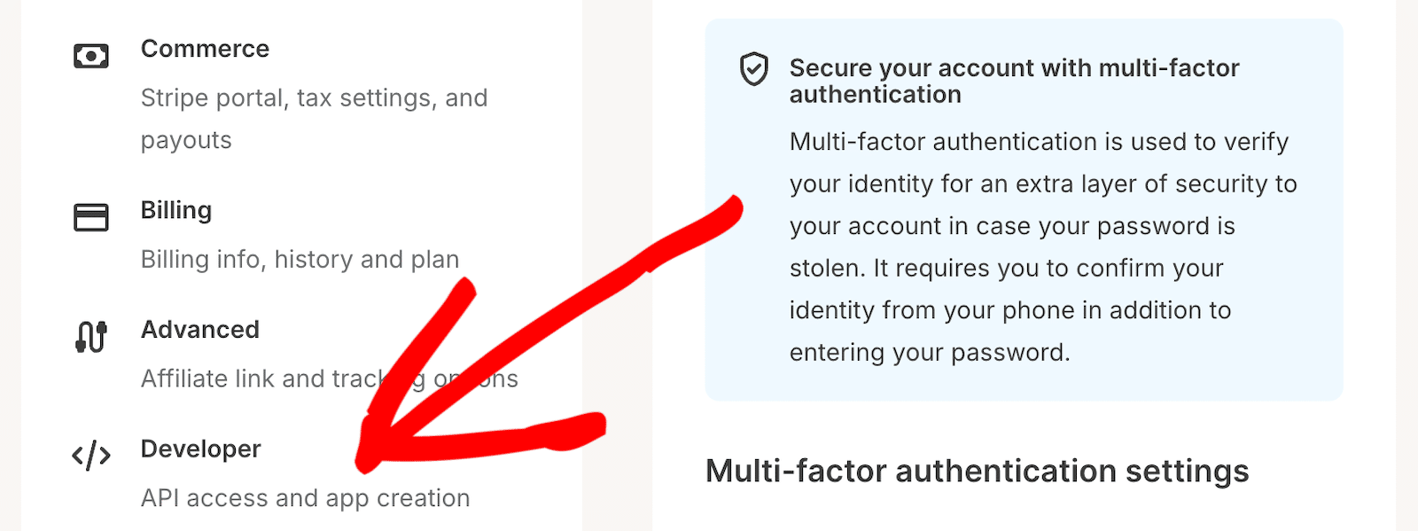Screen dimensions: 1418x531
Task: Go to the Developer settings section
Action: (x=200, y=449)
